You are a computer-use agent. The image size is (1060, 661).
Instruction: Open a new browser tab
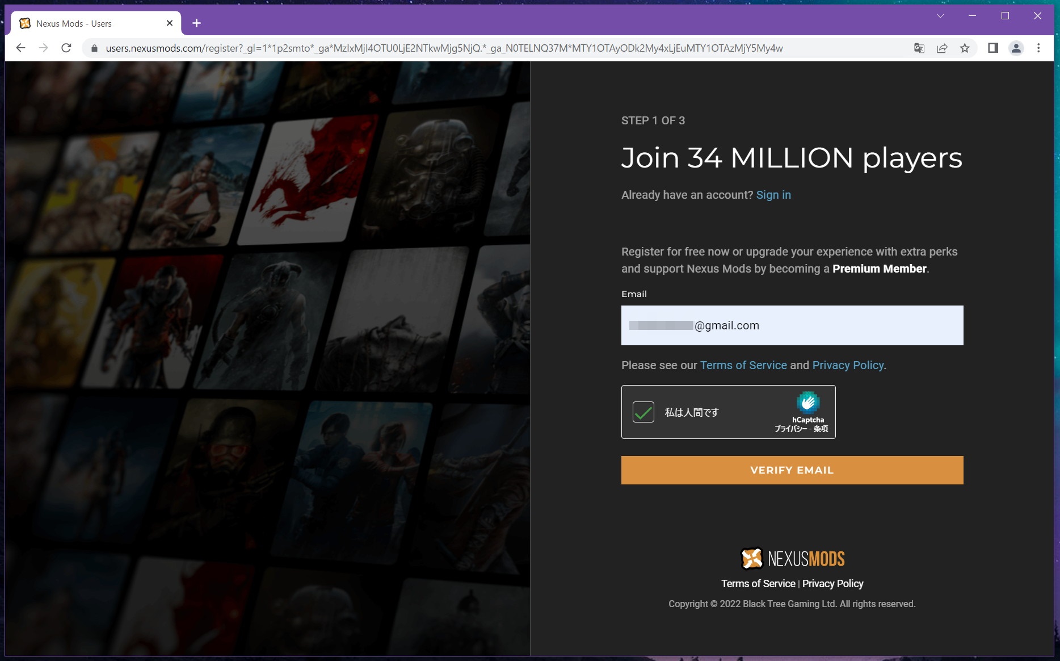[196, 23]
